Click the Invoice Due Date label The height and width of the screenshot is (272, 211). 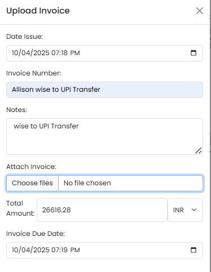point(36,234)
